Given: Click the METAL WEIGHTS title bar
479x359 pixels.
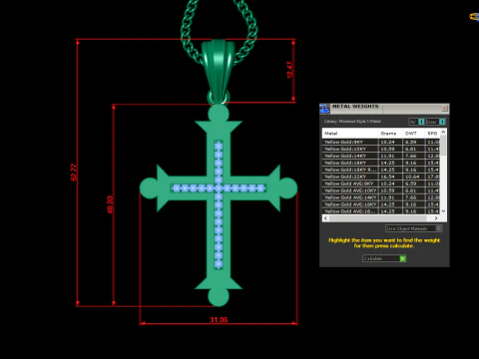Looking at the screenshot, I should [384, 109].
